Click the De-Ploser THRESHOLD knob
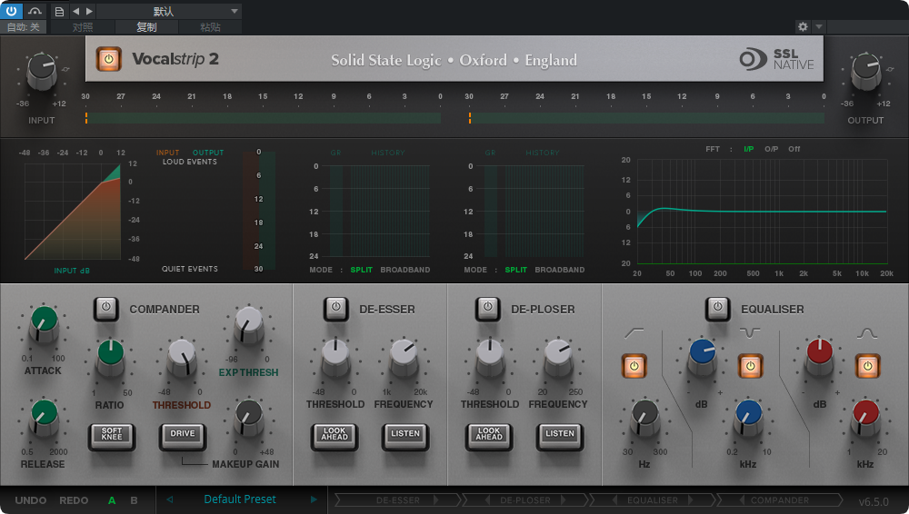Screen dimensions: 909x514 pyautogui.click(x=490, y=356)
